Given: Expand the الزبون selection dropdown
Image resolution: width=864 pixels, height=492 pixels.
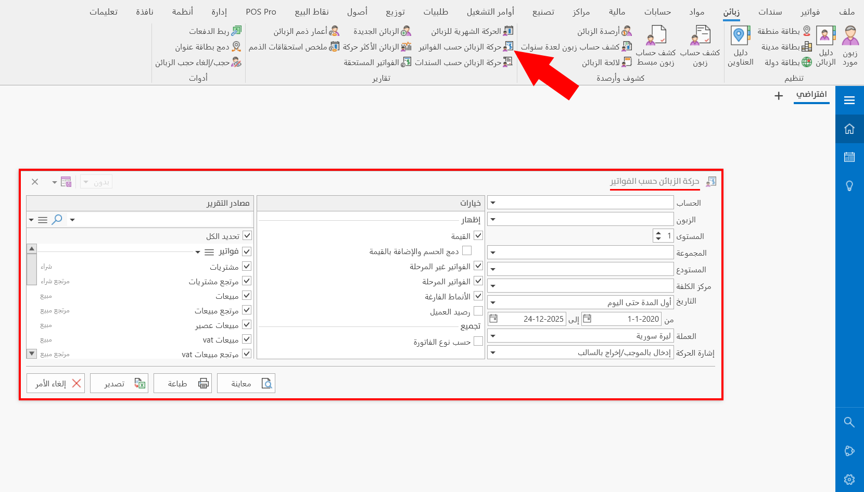Looking at the screenshot, I should pos(492,219).
